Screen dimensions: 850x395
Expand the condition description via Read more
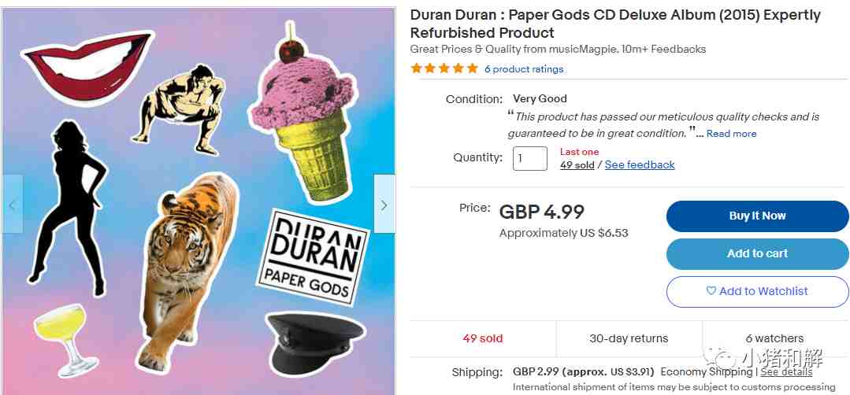coord(731,134)
